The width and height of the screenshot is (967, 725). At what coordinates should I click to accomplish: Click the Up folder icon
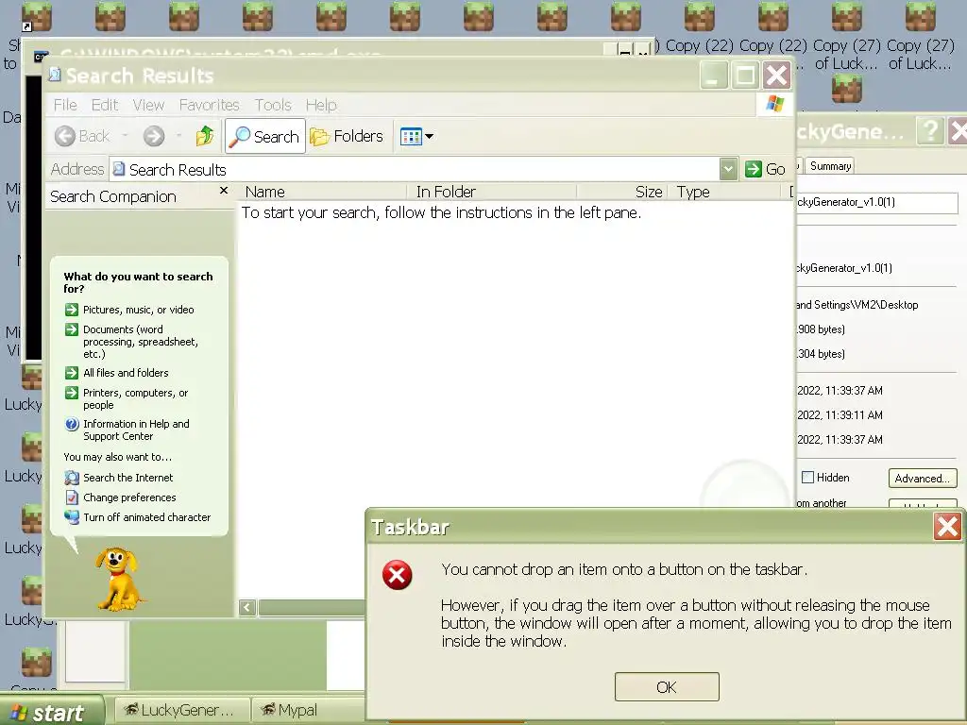pyautogui.click(x=205, y=136)
